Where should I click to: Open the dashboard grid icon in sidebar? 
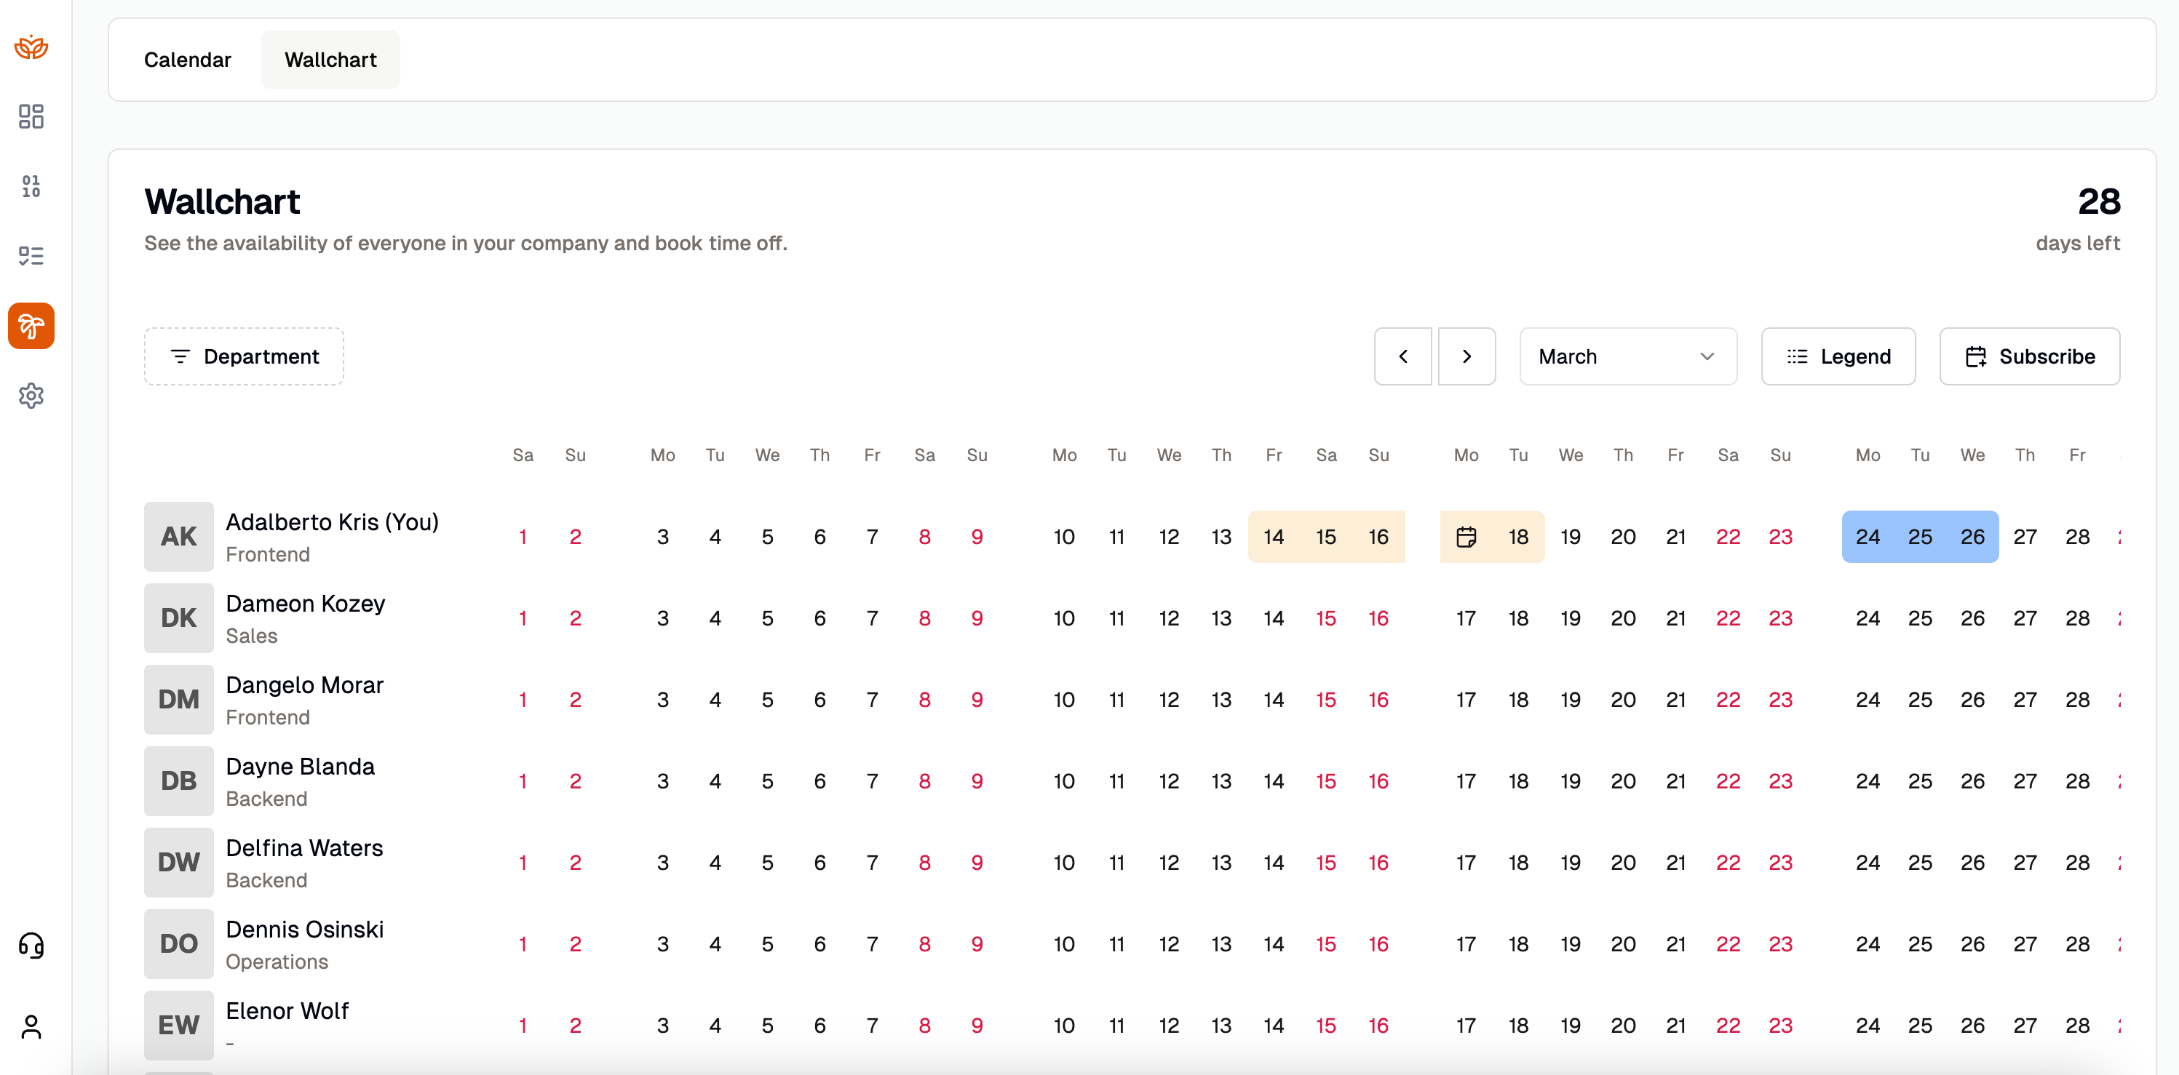[x=31, y=116]
